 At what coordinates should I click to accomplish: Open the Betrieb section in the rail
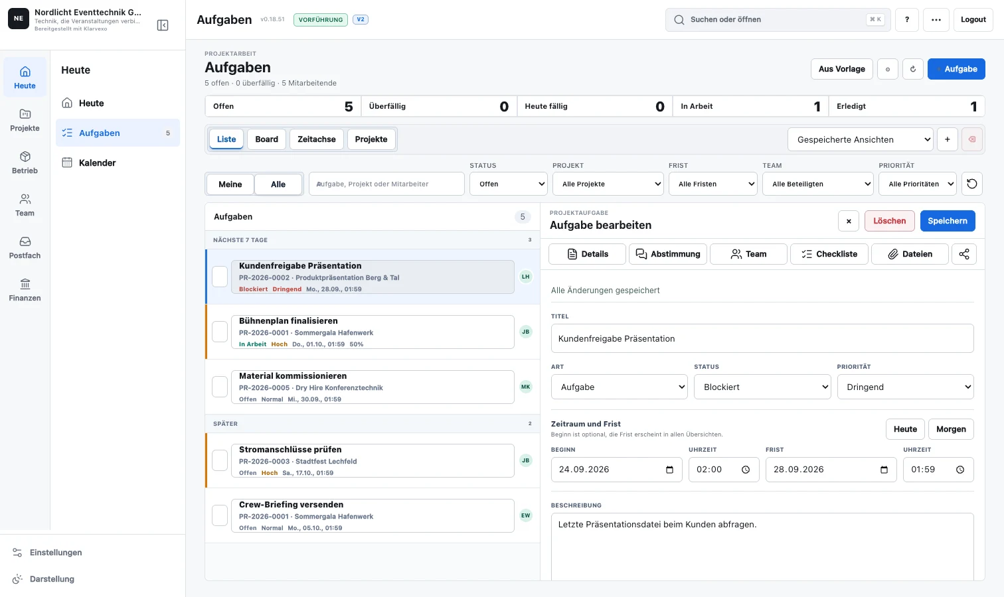[x=25, y=163]
